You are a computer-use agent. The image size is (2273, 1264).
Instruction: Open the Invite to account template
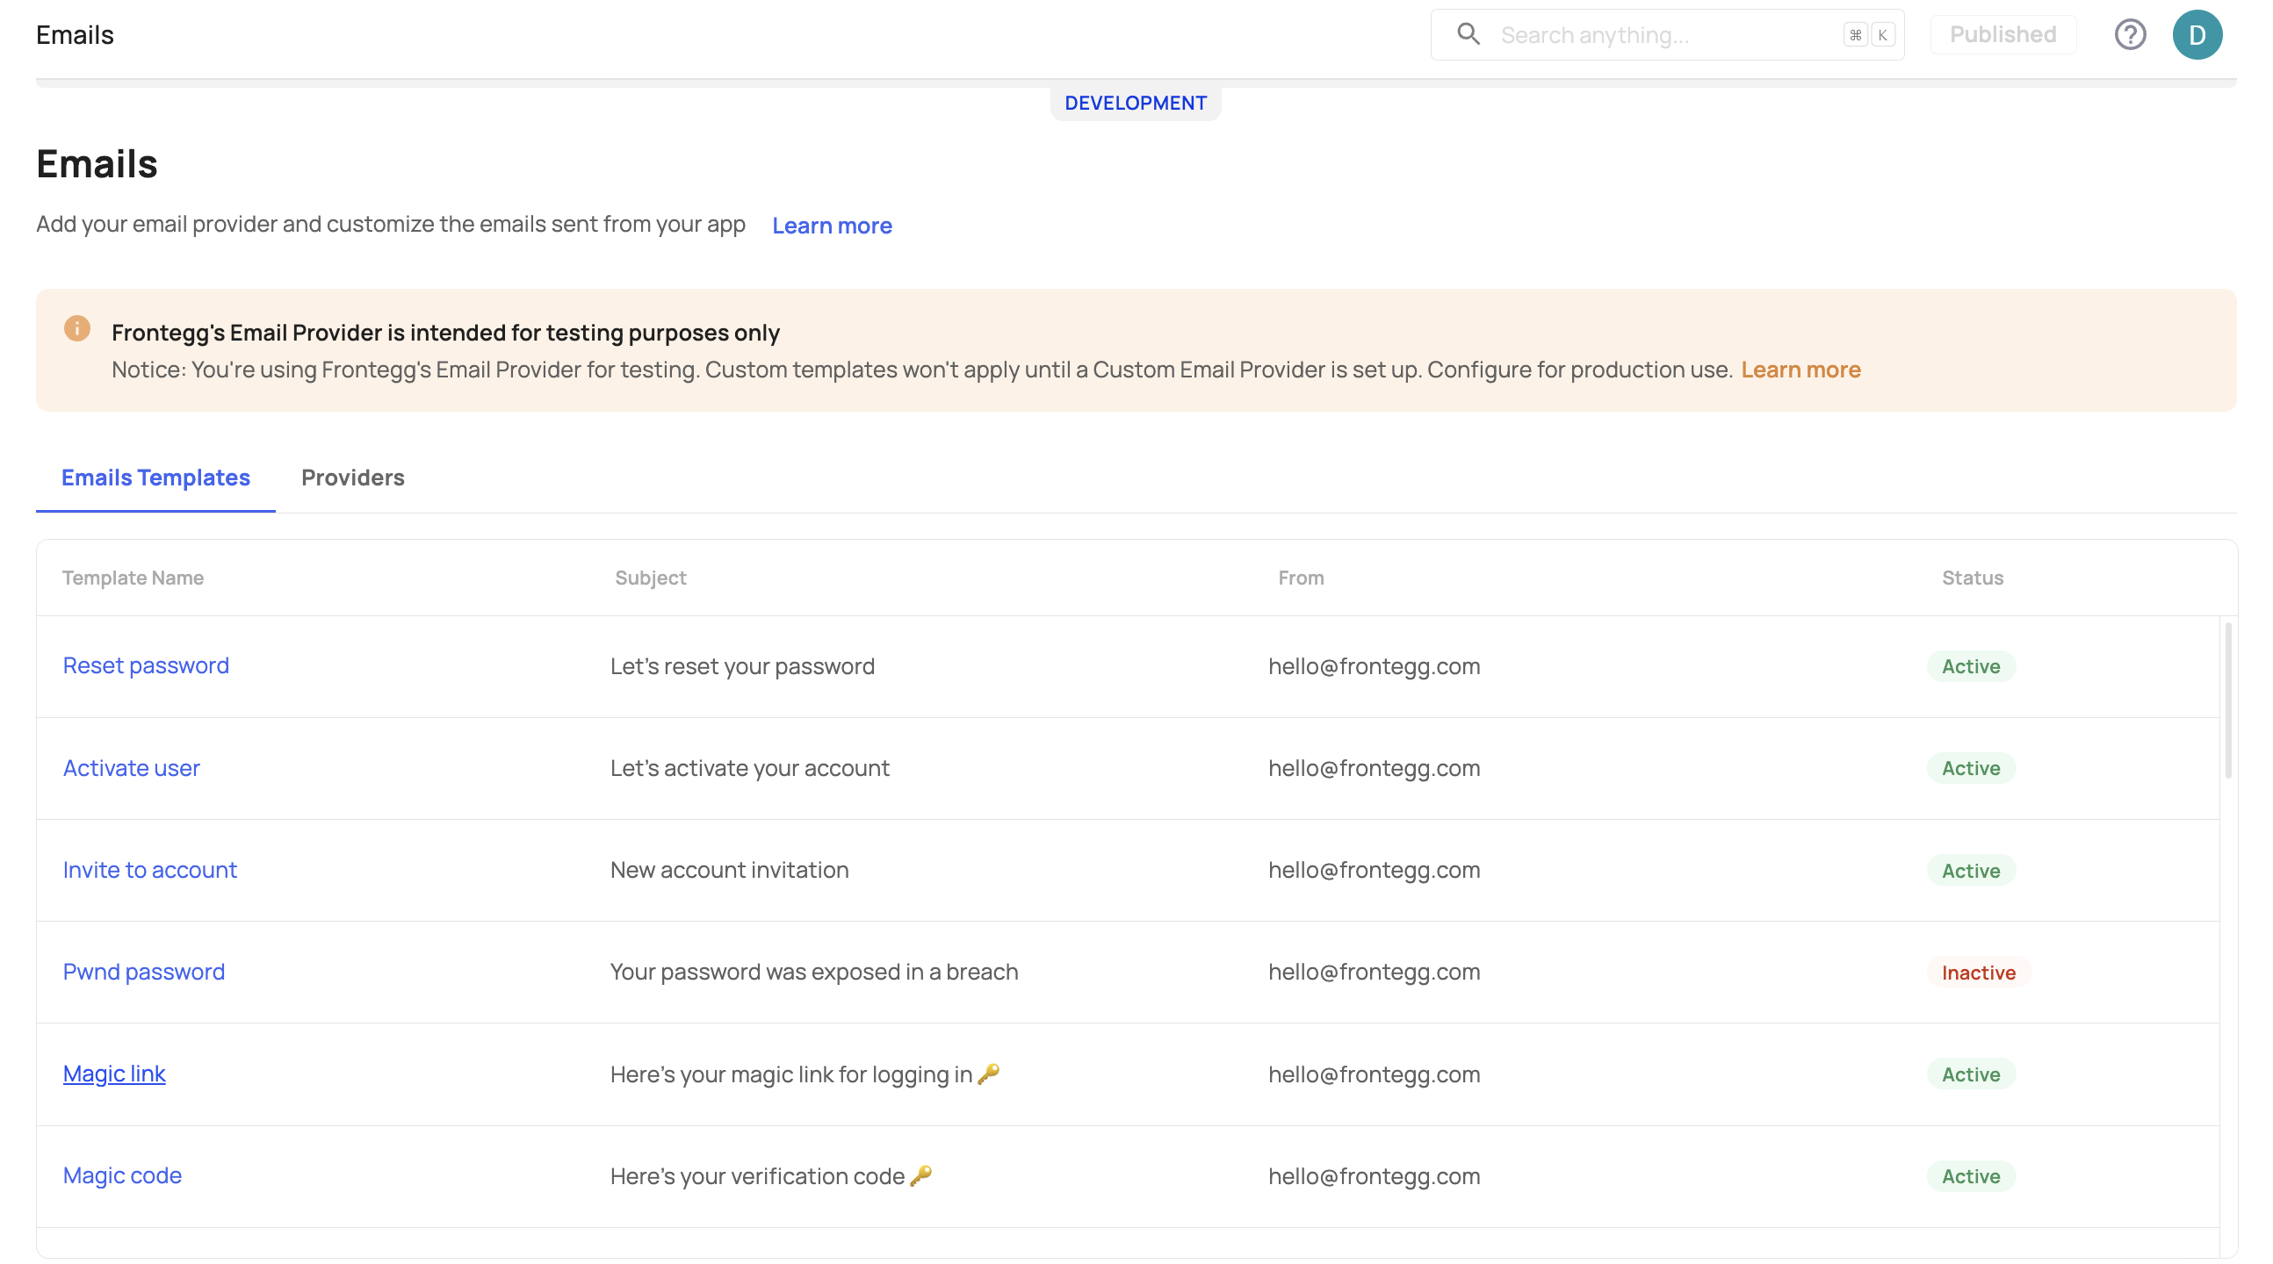coord(149,870)
